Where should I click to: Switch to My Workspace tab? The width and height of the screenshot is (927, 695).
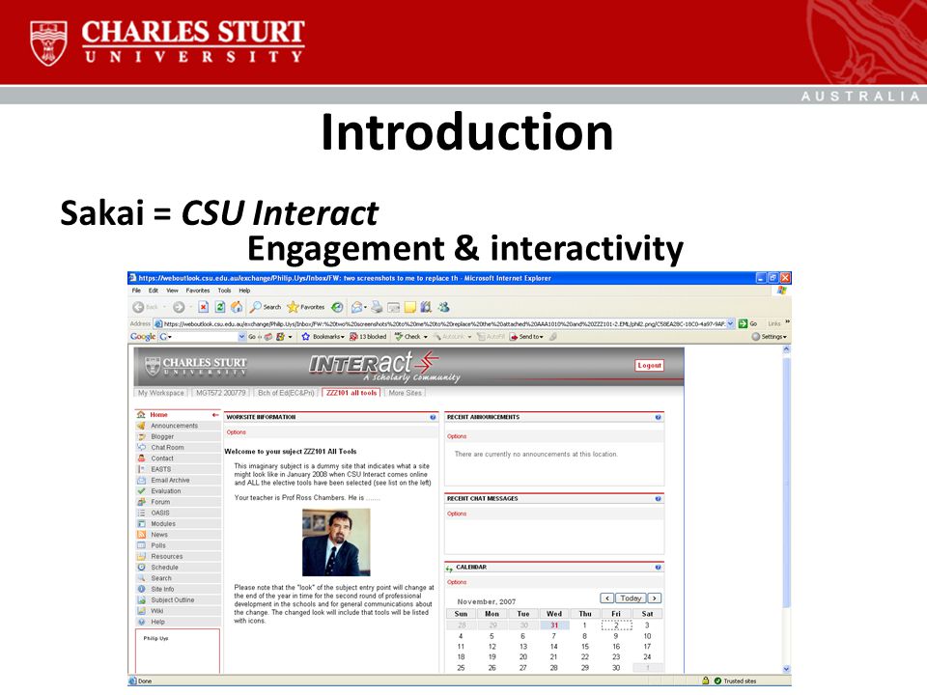coord(161,393)
